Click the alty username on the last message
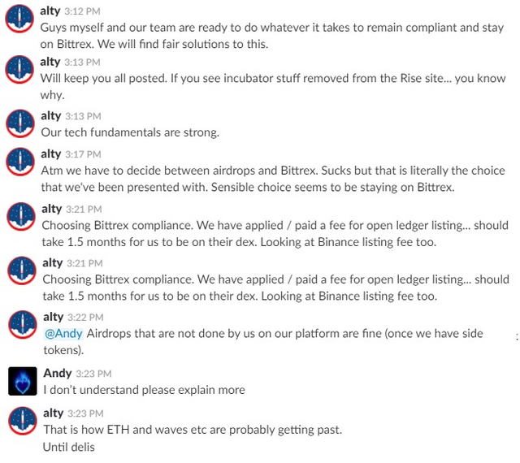 54,413
